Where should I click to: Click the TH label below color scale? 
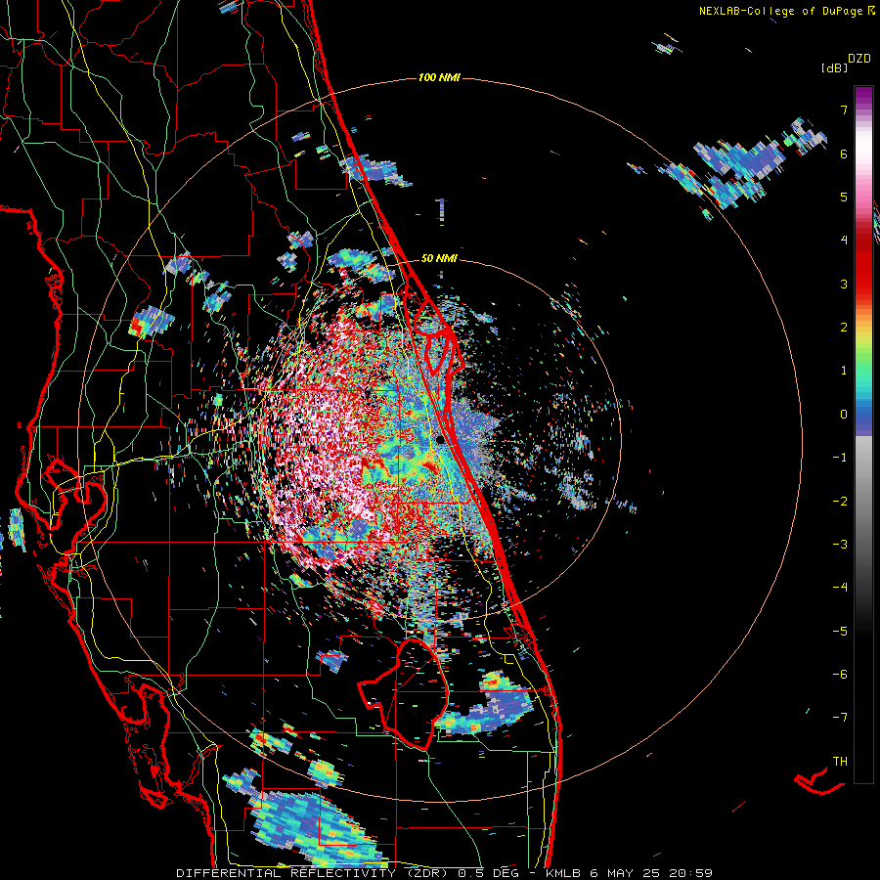click(840, 761)
